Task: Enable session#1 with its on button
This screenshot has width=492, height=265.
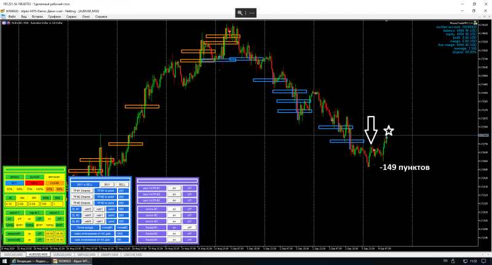Action: [30, 234]
